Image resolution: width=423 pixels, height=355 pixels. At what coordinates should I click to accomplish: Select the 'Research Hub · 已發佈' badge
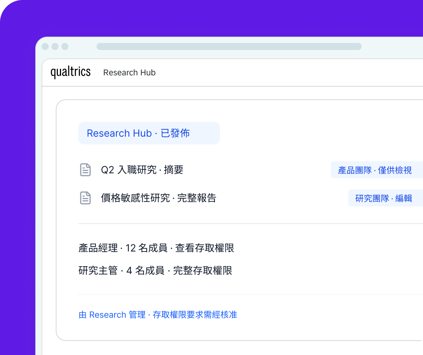[149, 133]
